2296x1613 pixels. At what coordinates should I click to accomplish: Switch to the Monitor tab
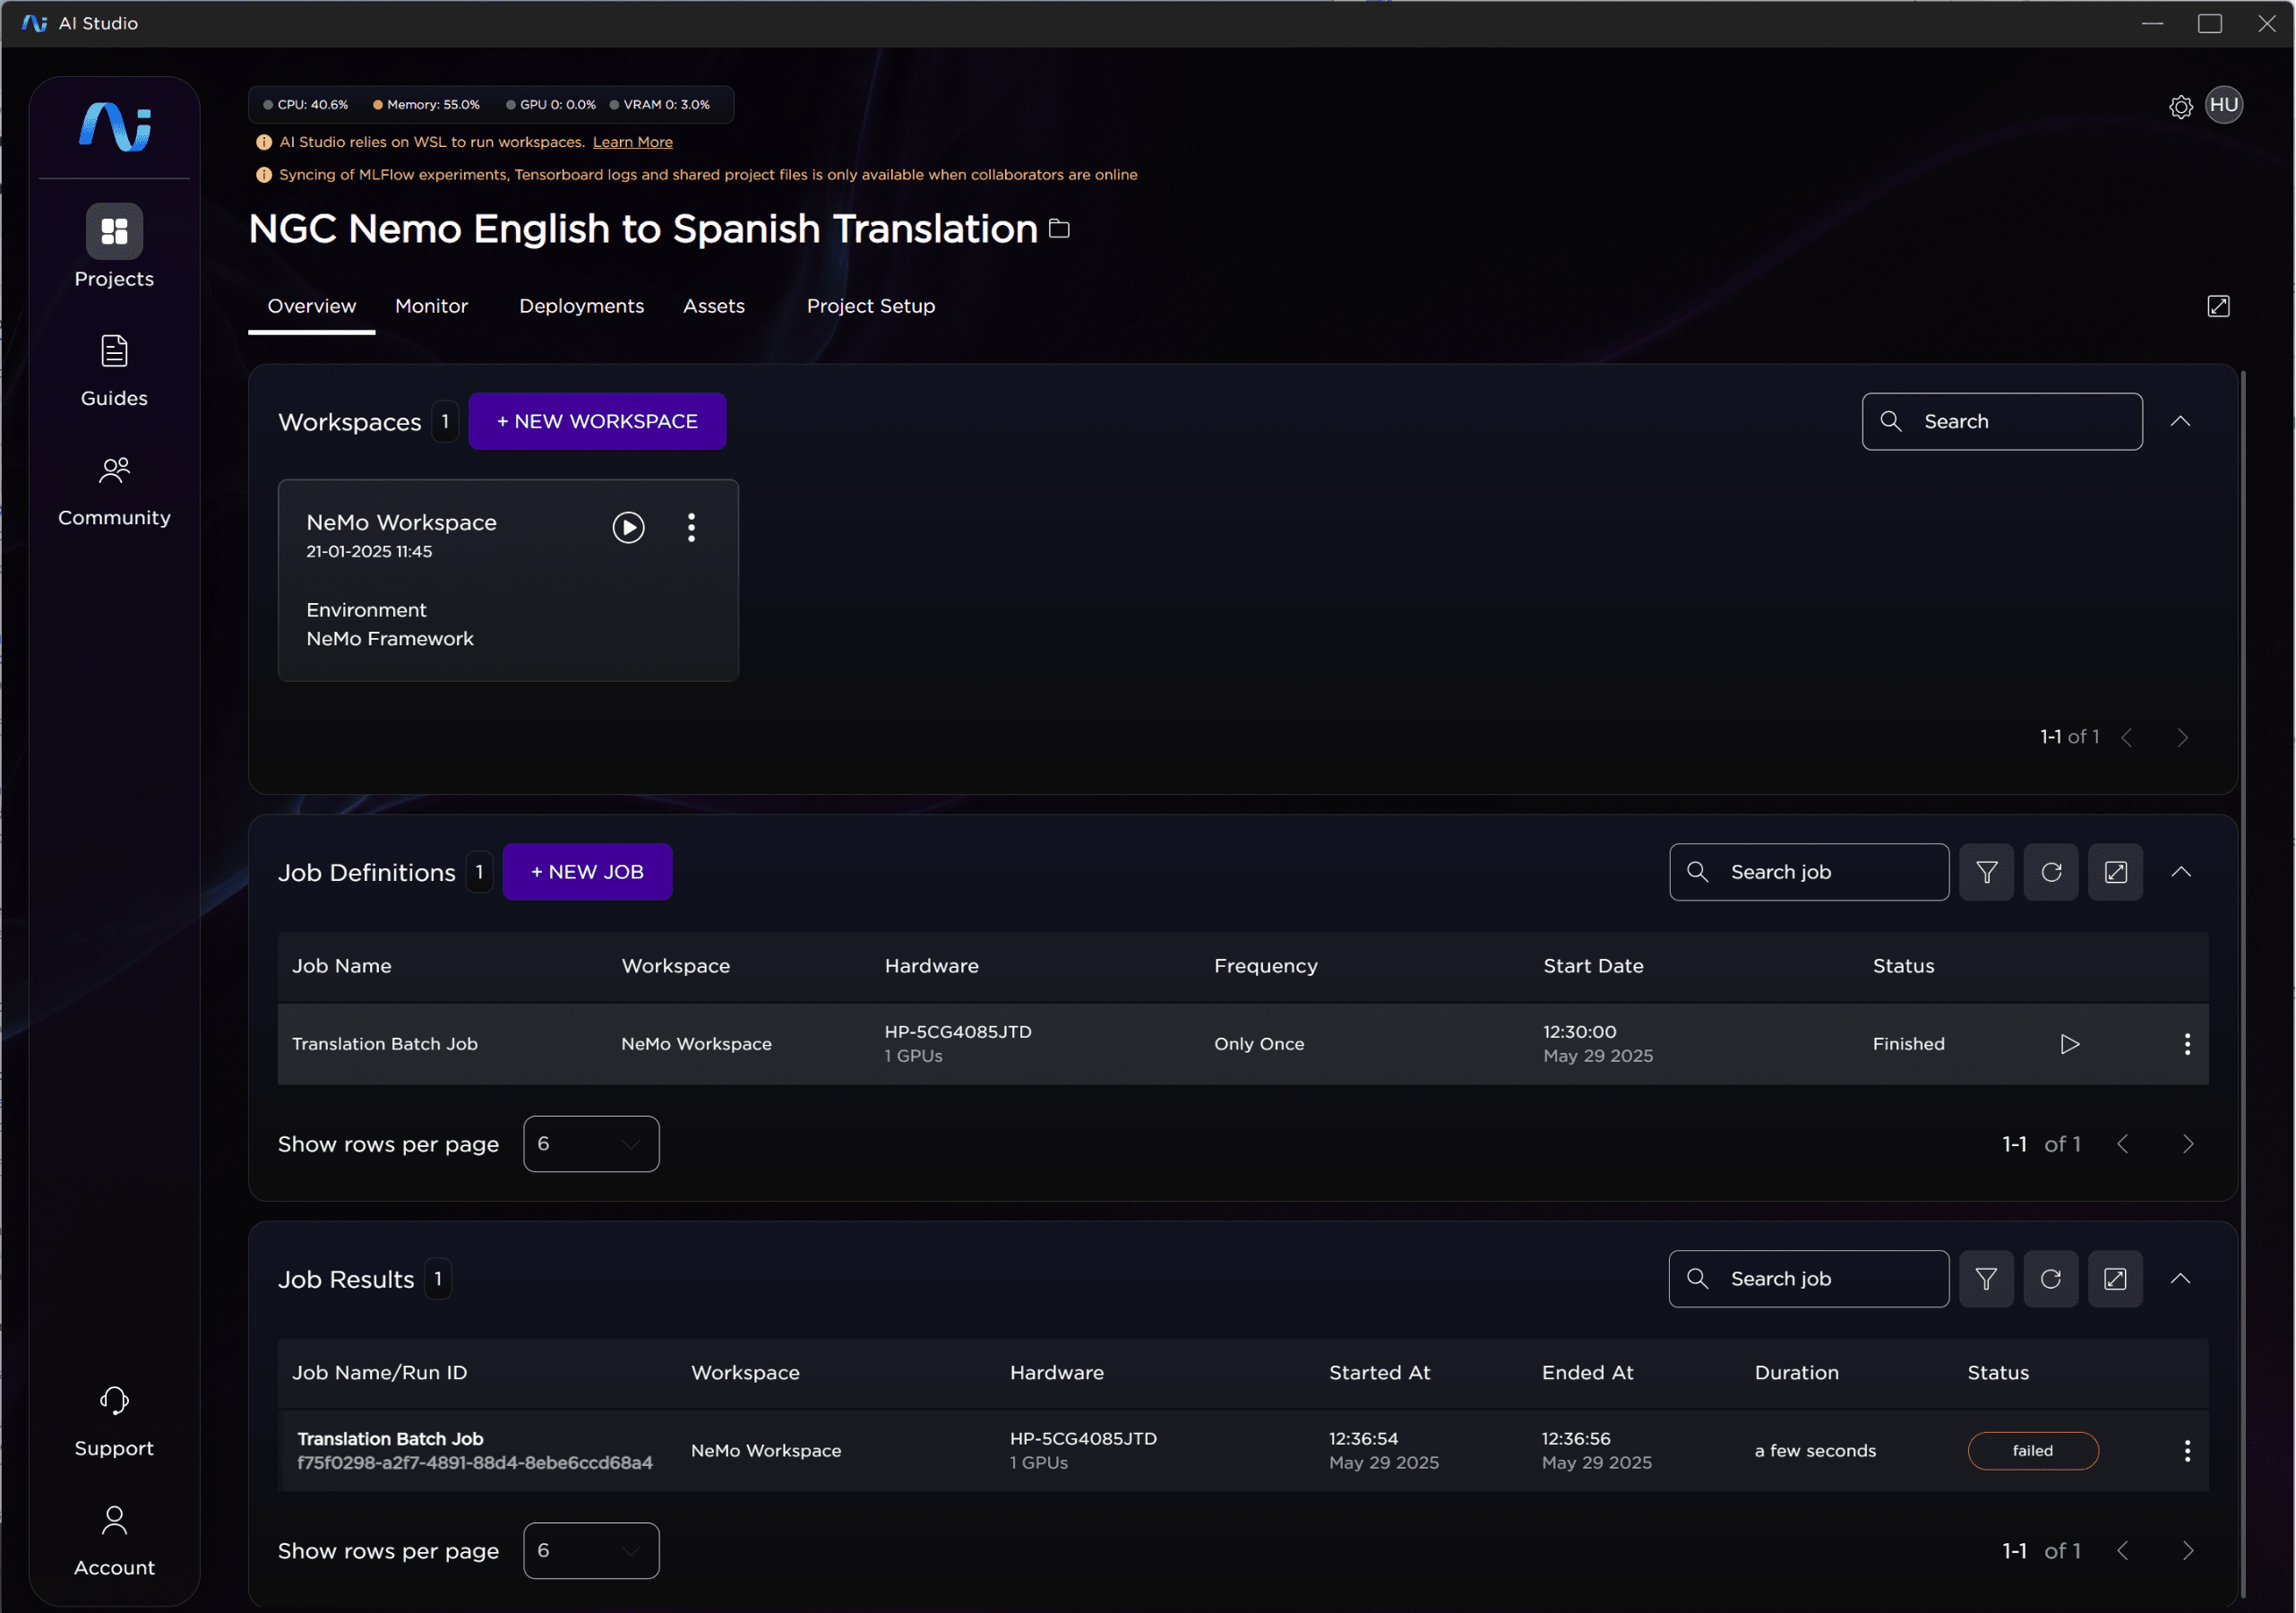[431, 306]
